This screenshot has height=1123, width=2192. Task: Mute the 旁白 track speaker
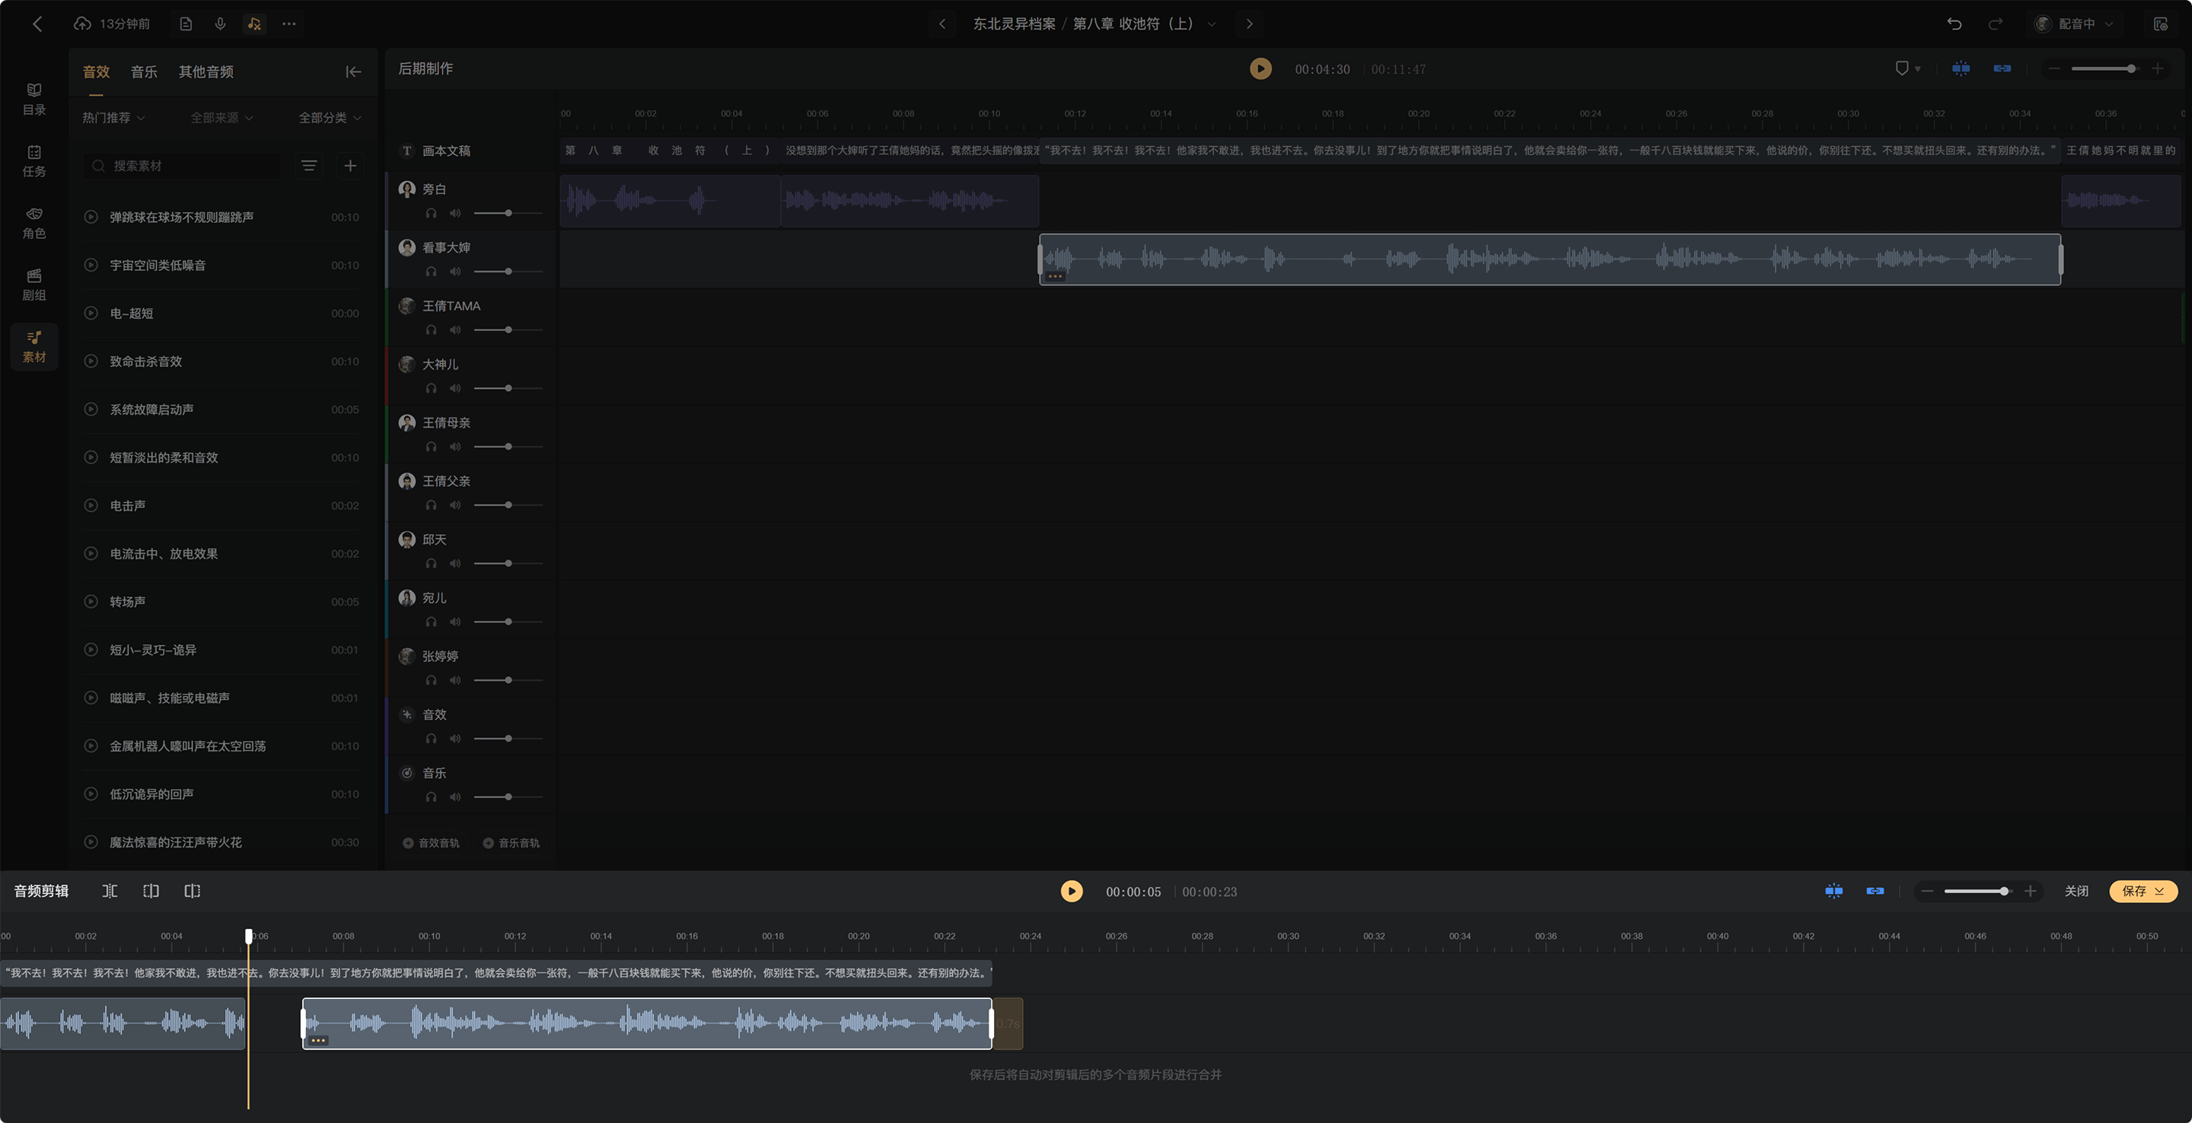coord(455,214)
